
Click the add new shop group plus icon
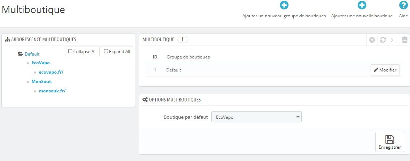tap(284, 5)
